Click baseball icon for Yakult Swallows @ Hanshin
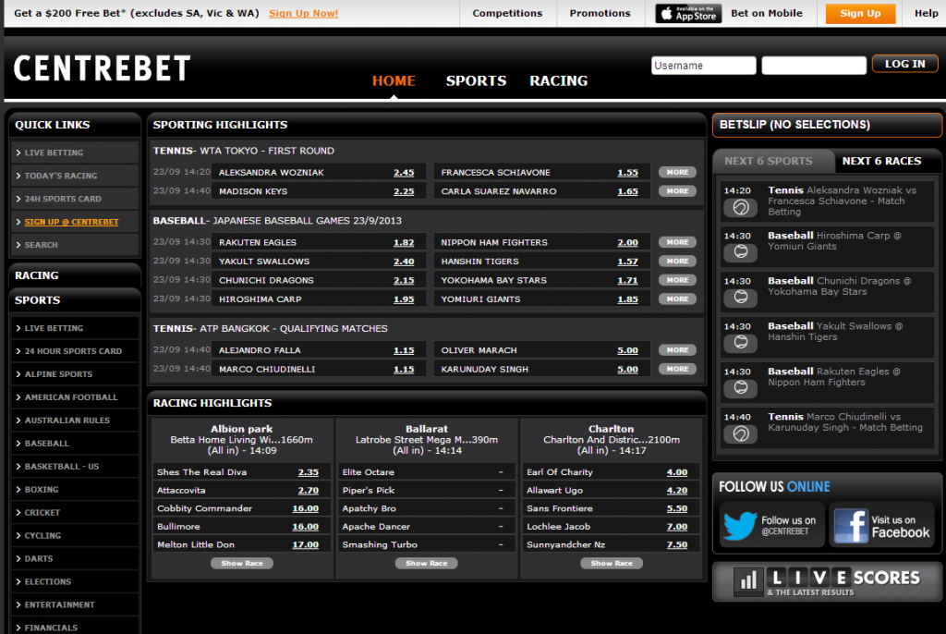 [740, 342]
